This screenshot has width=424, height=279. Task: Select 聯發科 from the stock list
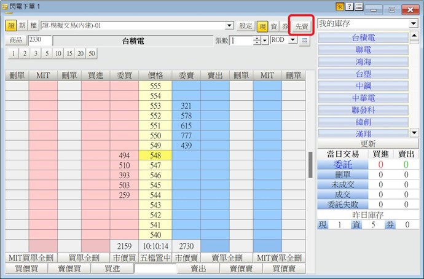pos(363,110)
